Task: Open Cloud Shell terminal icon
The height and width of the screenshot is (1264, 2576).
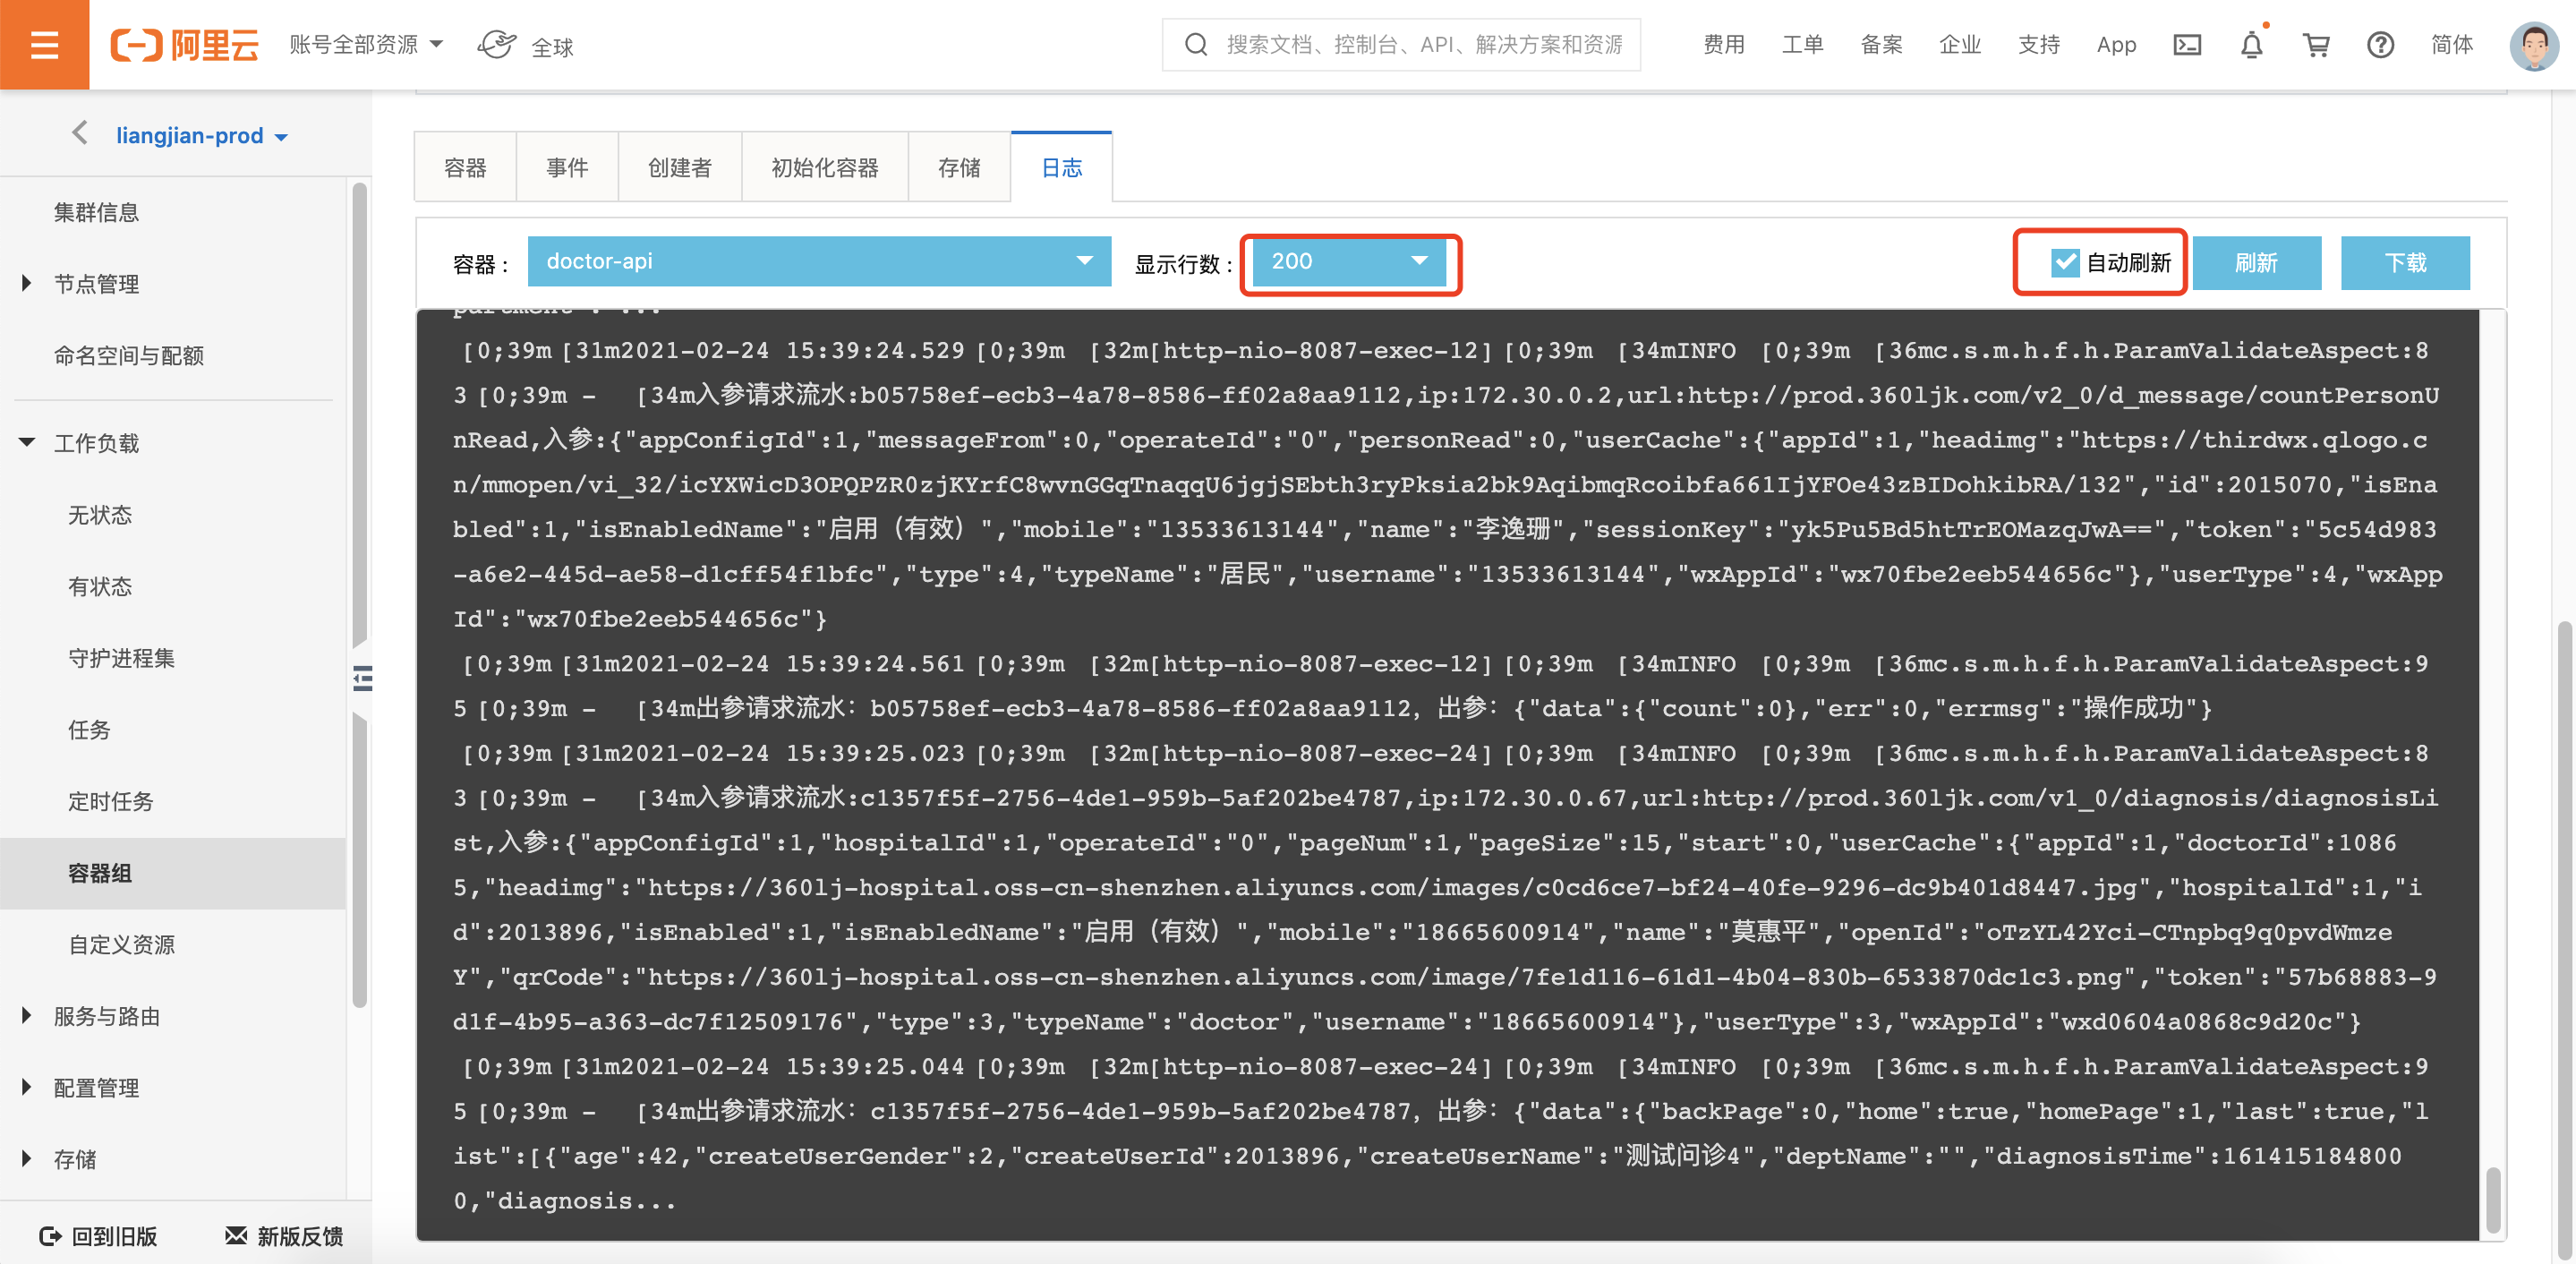Action: tap(2187, 45)
